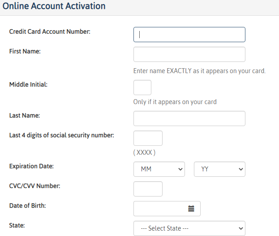Click inside the Date of Birth text field
279x236 pixels.
(160, 209)
